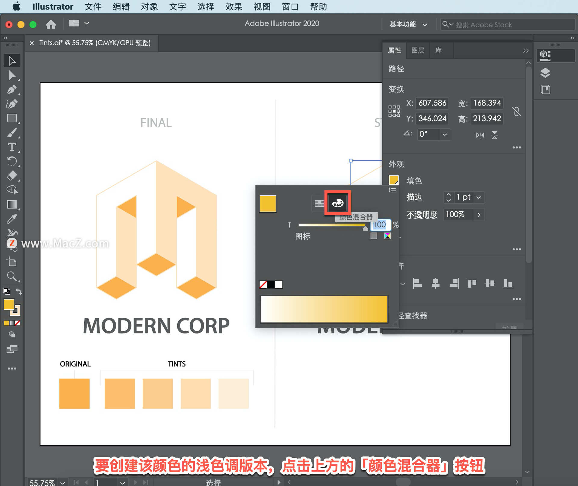The height and width of the screenshot is (486, 578).
Task: Click 描边 stroke link
Action: click(x=414, y=197)
